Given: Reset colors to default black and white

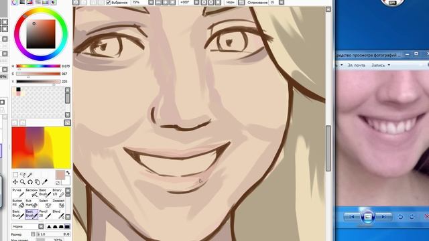Looking at the screenshot, I should [58, 183].
